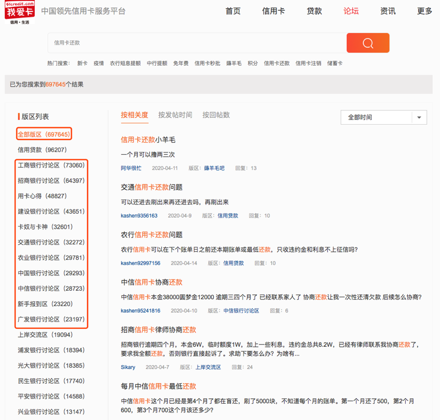Filter by 上岸交流区 (19094) board
This screenshot has width=440, height=420.
point(46,335)
